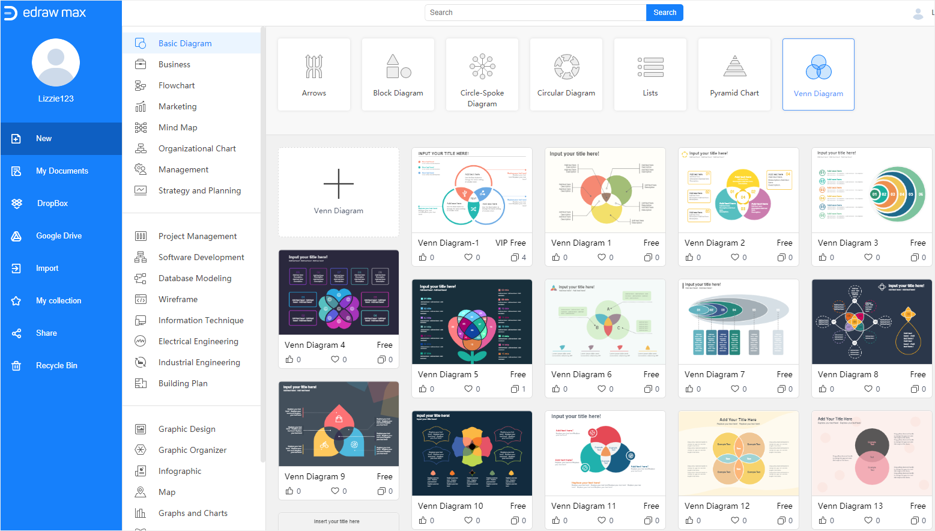Switch to the Business category

tap(174, 64)
